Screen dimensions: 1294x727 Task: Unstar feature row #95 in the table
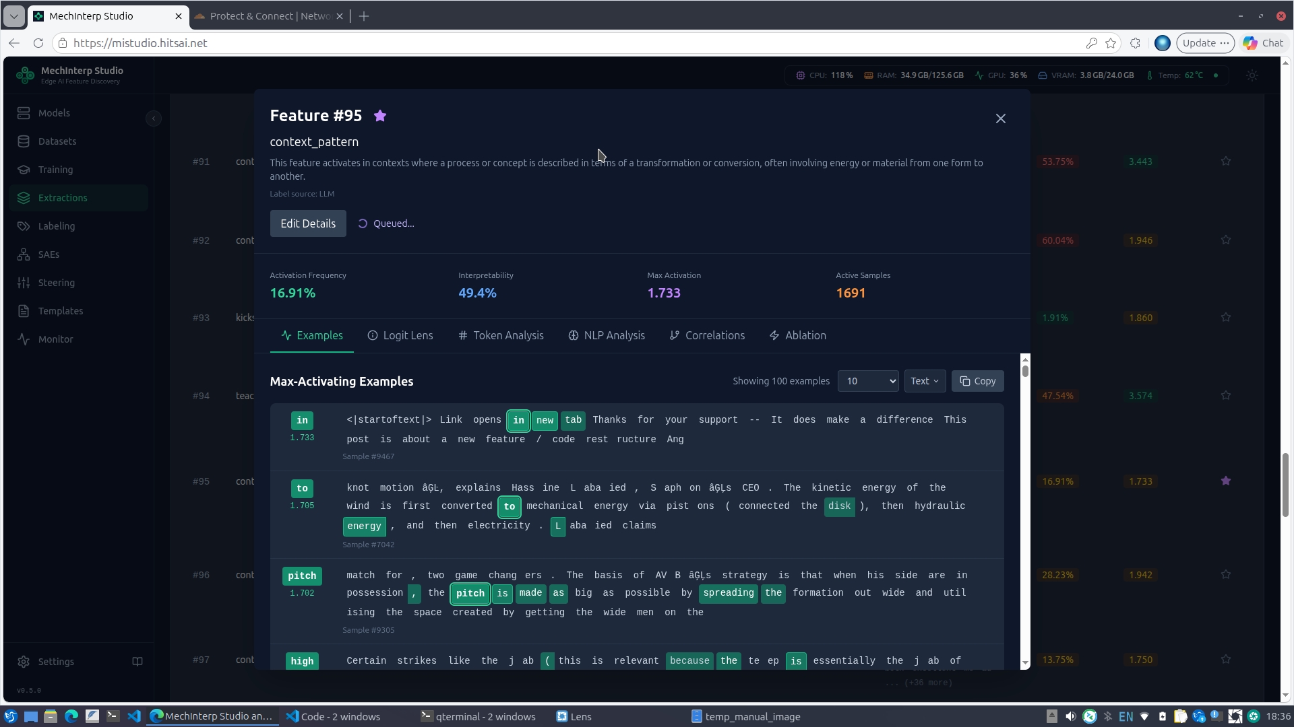(1226, 481)
